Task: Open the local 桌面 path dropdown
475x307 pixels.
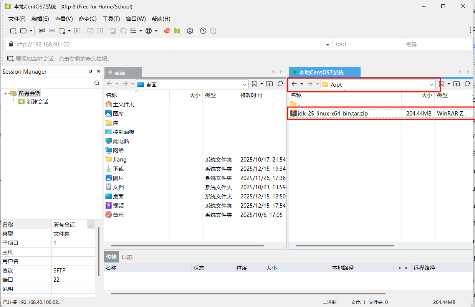Action: (x=245, y=84)
